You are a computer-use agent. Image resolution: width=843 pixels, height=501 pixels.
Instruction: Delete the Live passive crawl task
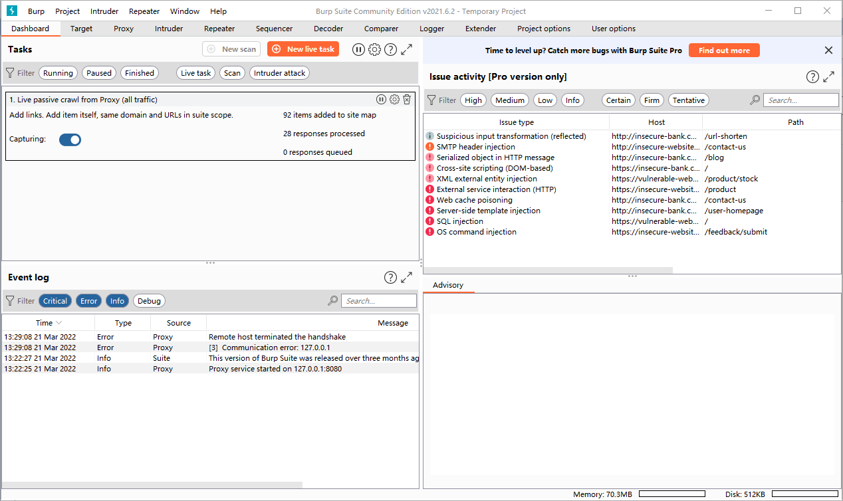[407, 99]
